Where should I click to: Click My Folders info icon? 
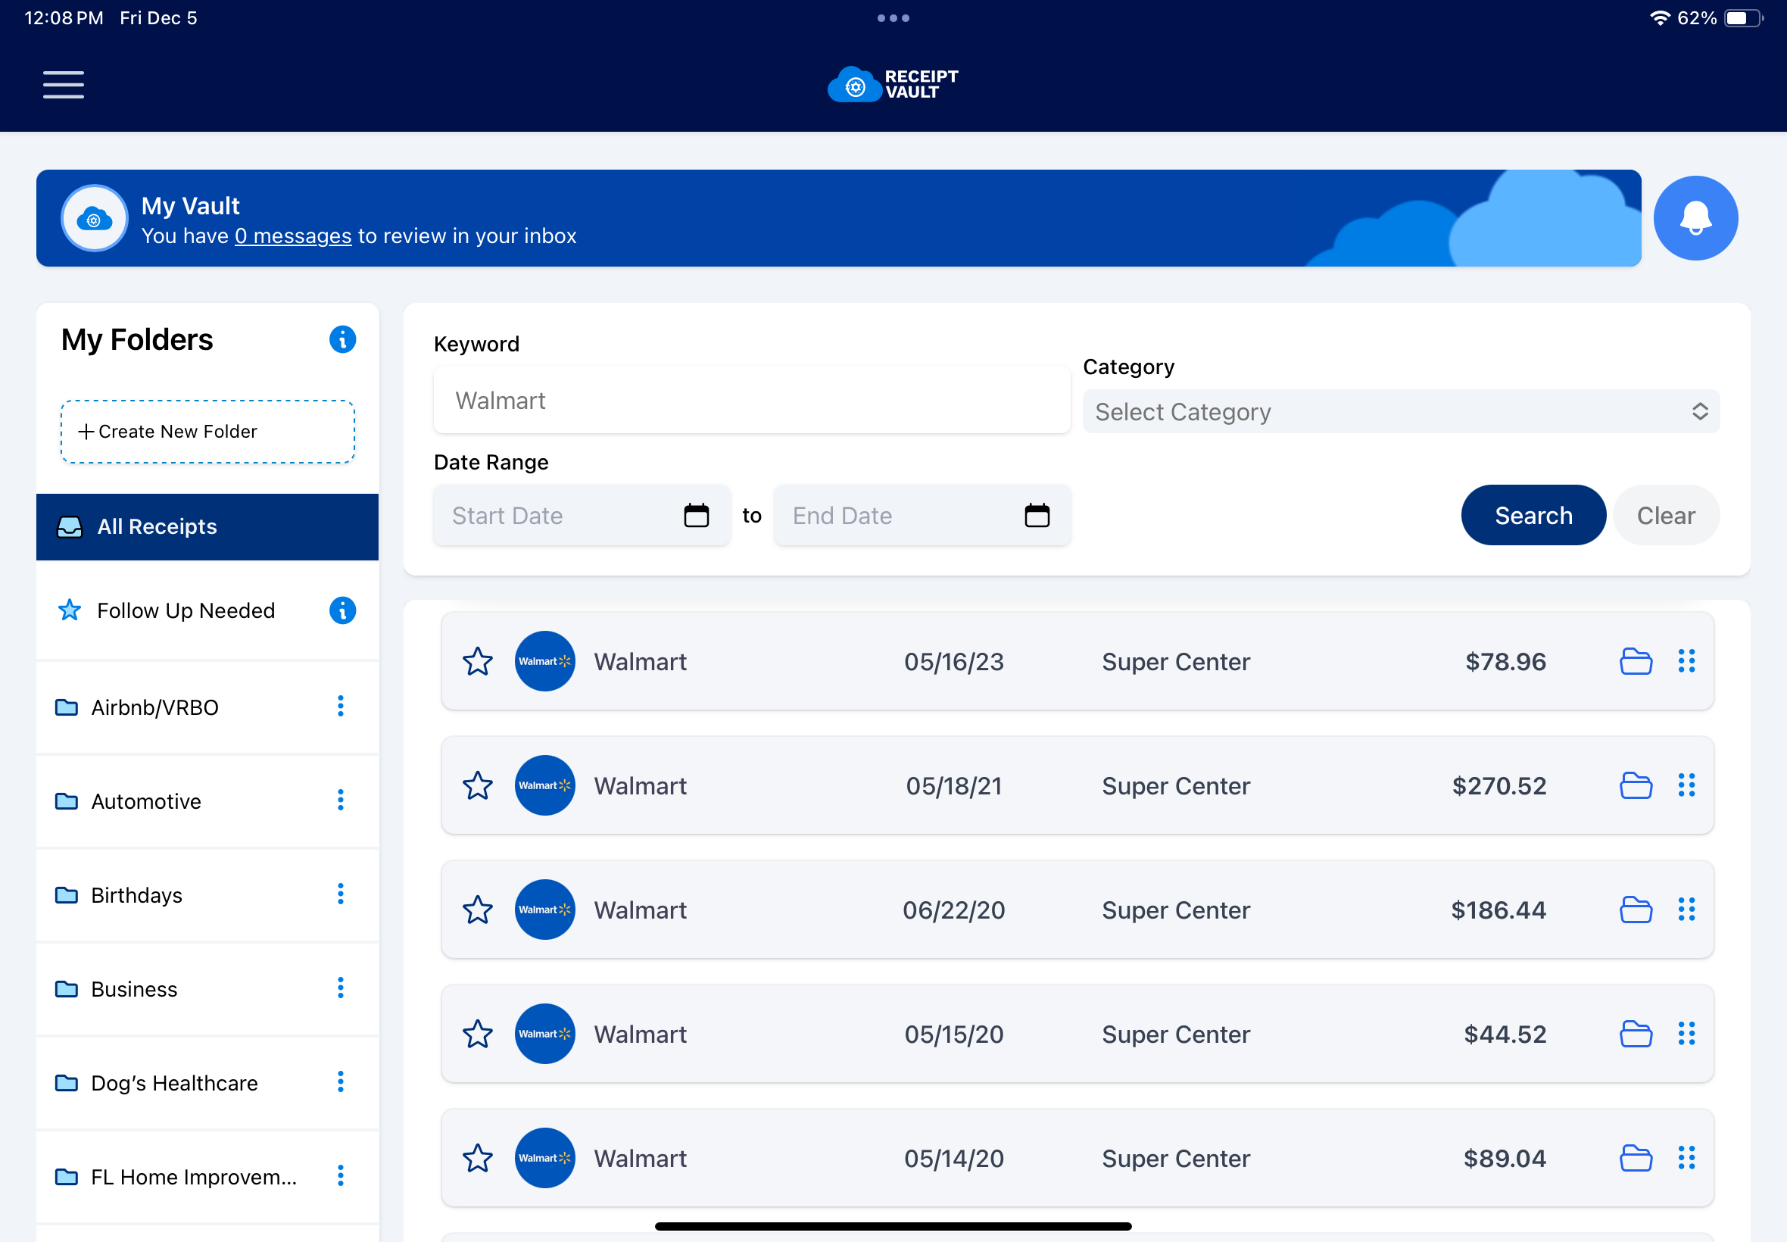[342, 339]
